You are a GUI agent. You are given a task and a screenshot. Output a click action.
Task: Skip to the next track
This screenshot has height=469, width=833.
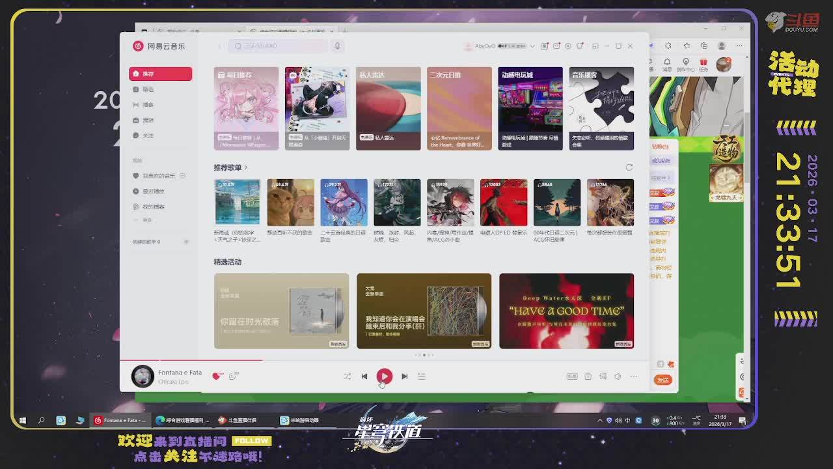404,377
